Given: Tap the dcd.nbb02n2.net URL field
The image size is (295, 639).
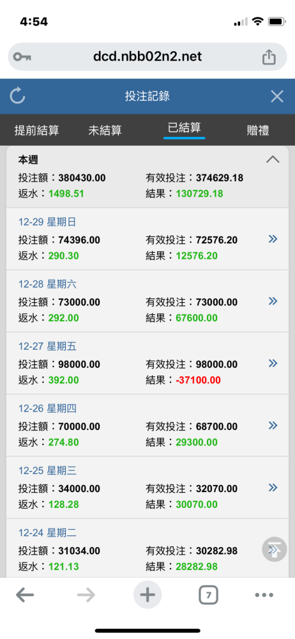Looking at the screenshot, I should point(147,57).
